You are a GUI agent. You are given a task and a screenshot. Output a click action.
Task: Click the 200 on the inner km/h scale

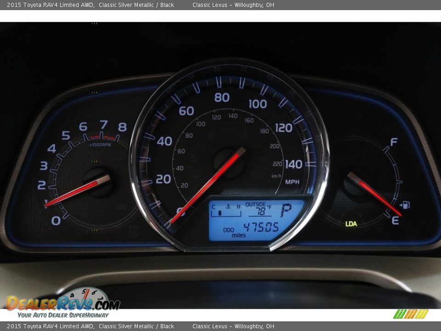pos(275,146)
